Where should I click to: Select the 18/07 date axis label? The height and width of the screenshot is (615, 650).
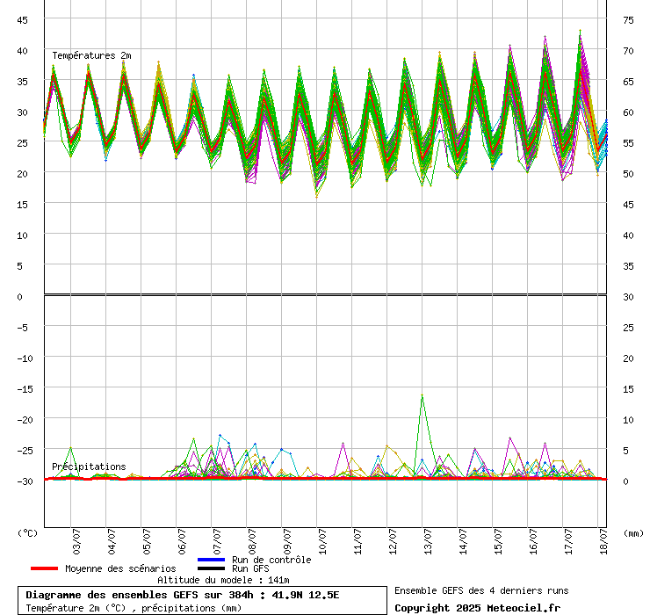click(x=604, y=541)
